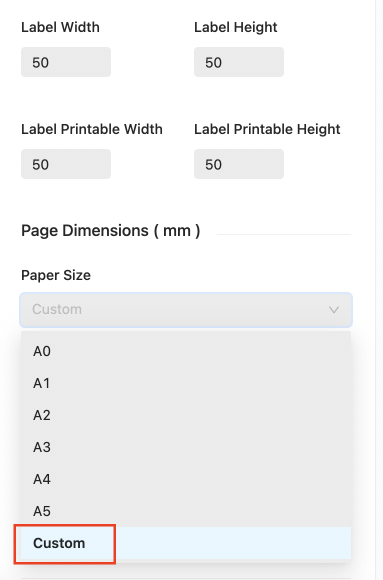Click the Label Width input field
383x580 pixels.
coord(65,62)
